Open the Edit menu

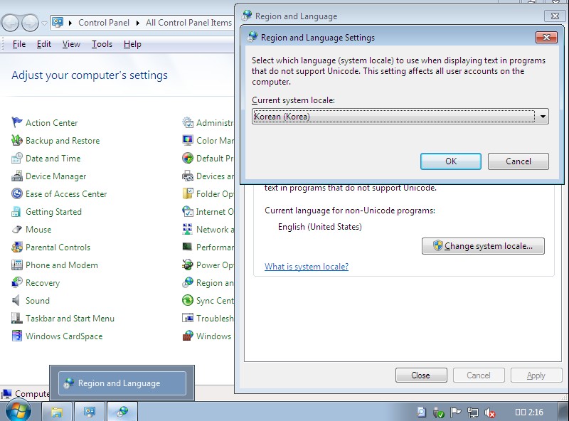44,44
